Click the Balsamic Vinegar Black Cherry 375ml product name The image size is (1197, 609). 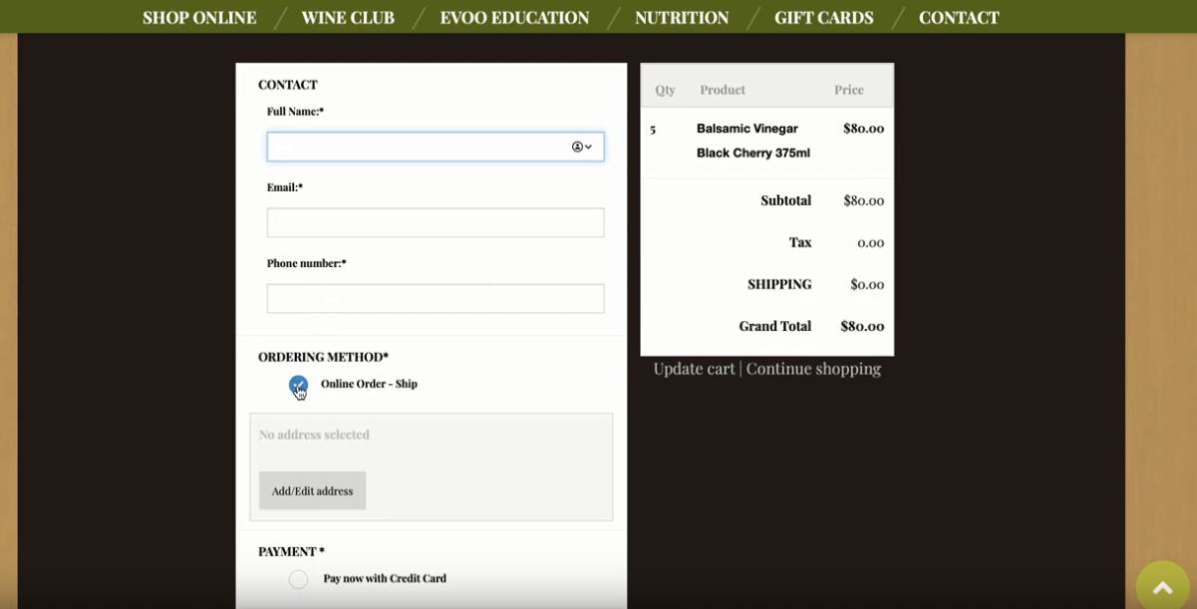click(x=753, y=141)
